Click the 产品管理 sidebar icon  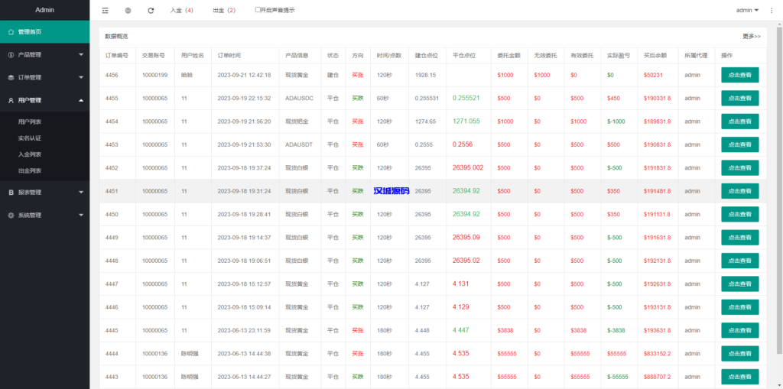11,55
